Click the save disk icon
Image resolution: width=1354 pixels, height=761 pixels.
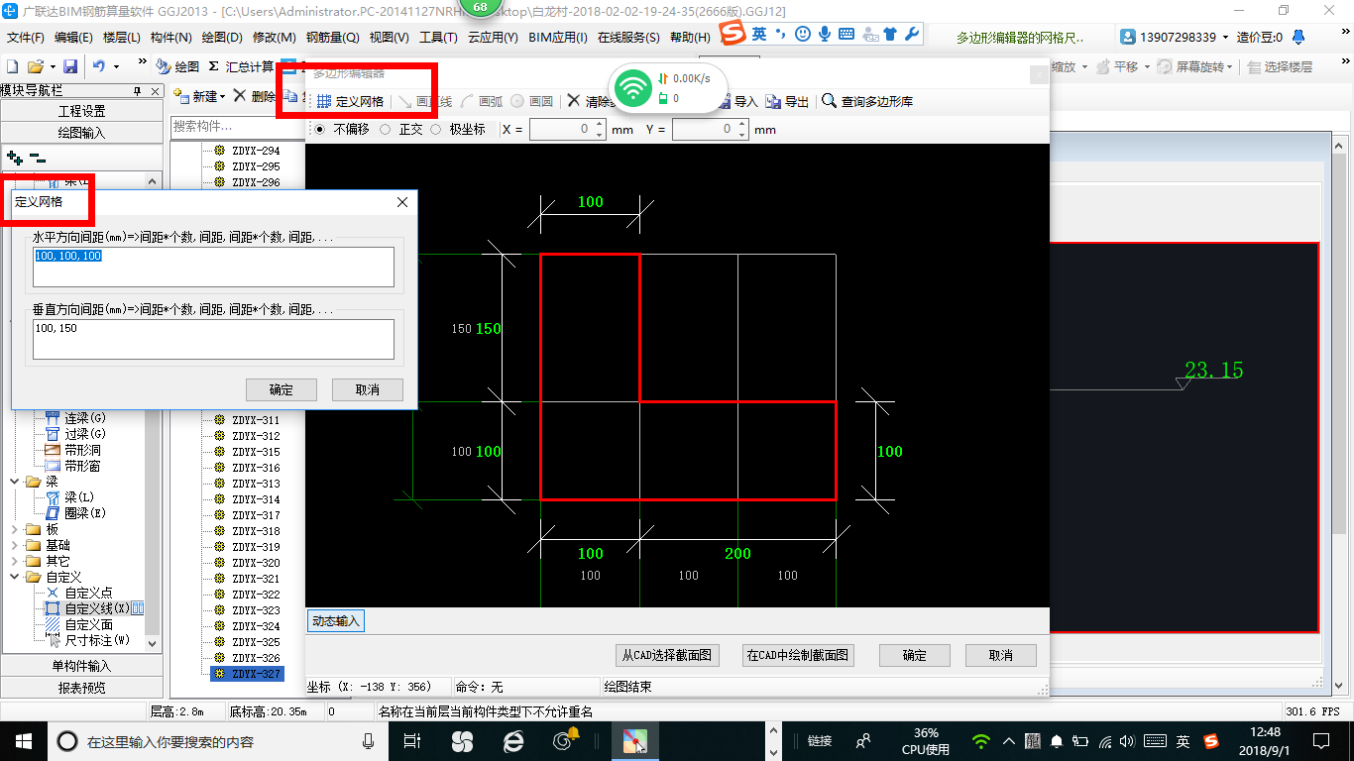tap(70, 66)
